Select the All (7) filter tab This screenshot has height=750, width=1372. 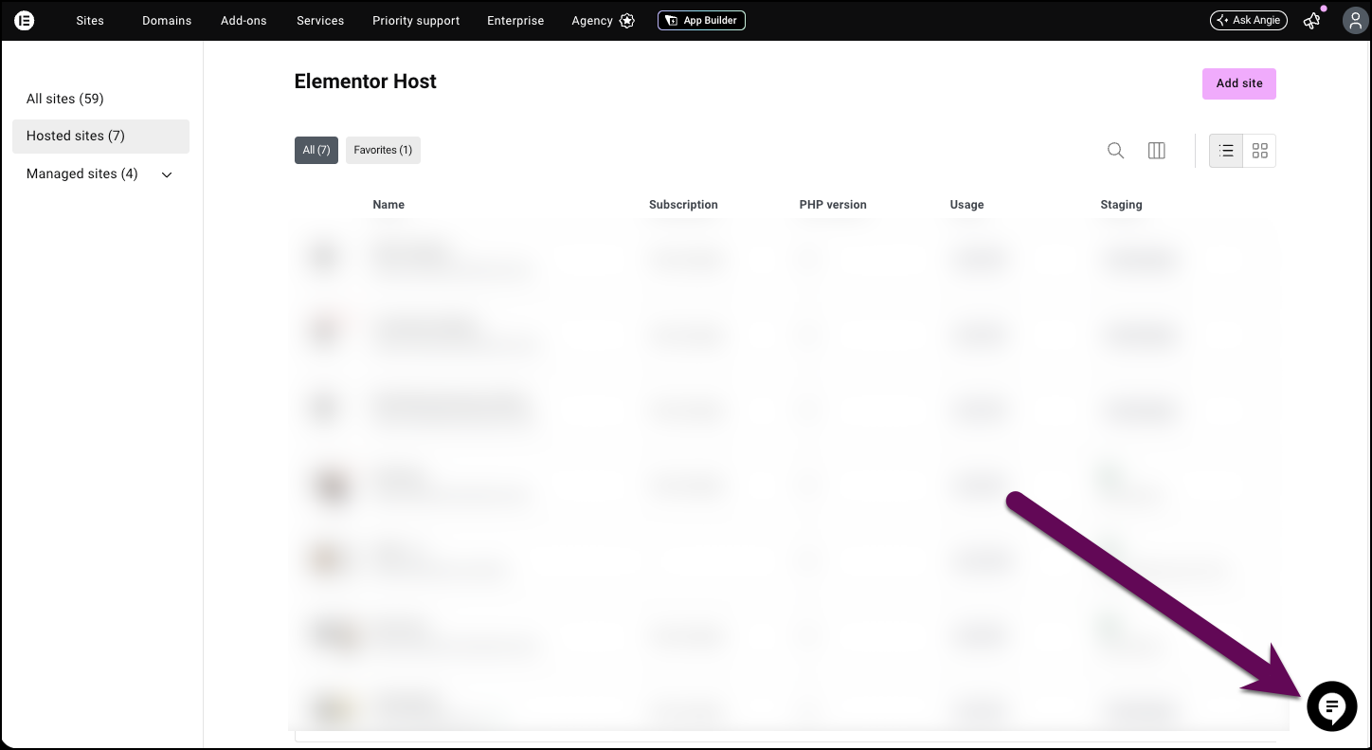click(316, 150)
